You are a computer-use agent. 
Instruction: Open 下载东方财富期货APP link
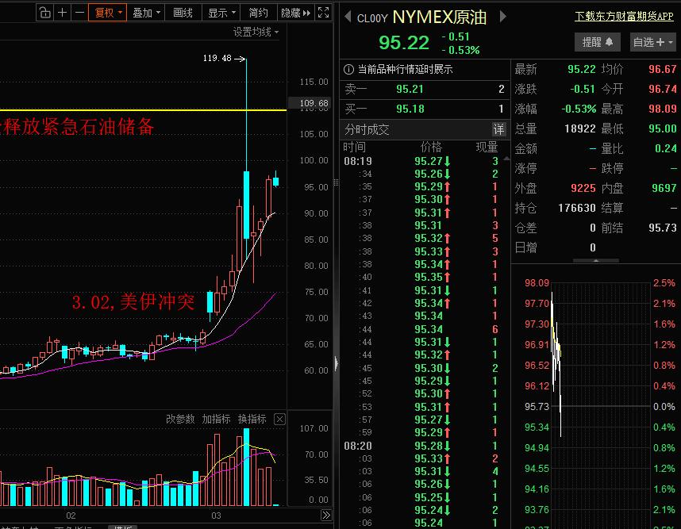click(x=624, y=17)
